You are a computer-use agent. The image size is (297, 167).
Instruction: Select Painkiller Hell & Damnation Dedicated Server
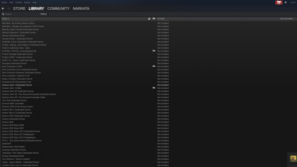click(23, 42)
